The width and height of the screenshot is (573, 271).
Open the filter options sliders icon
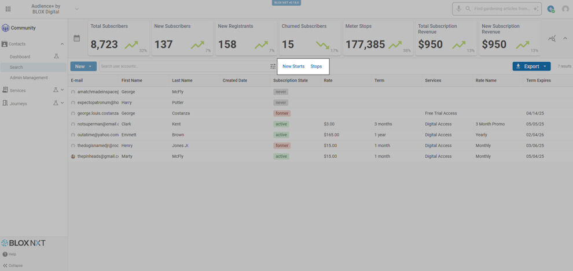[x=273, y=66]
